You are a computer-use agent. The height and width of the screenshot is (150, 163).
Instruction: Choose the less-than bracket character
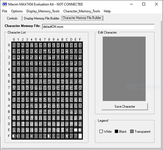tap(58, 69)
